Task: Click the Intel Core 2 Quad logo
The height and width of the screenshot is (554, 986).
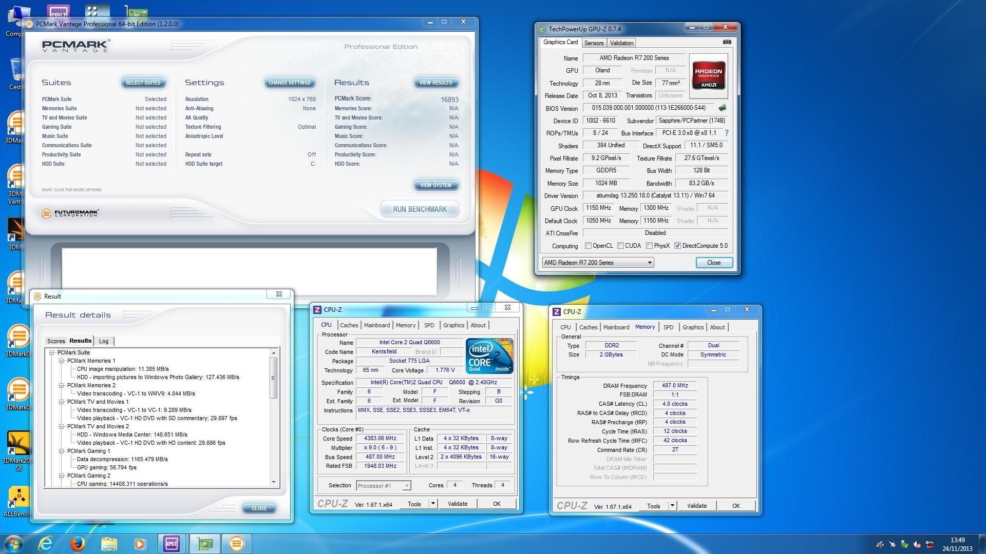Action: click(489, 355)
